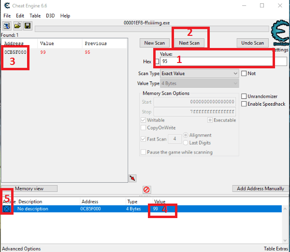Screen dimensions: 290x252
Task: Open the D3D menu
Action: pos(50,16)
